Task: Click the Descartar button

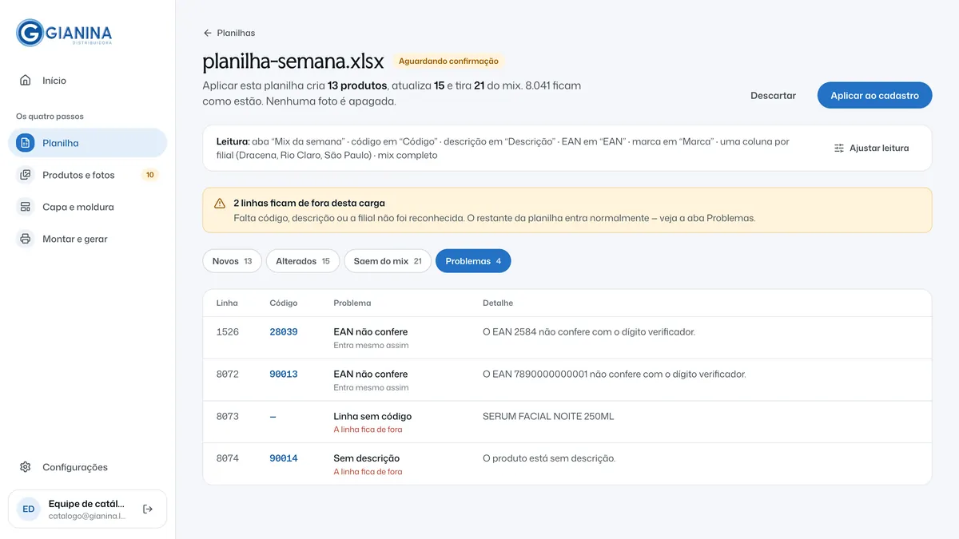Action: pyautogui.click(x=773, y=95)
